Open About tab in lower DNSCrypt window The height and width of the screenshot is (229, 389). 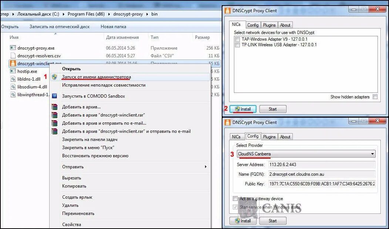[285, 137]
